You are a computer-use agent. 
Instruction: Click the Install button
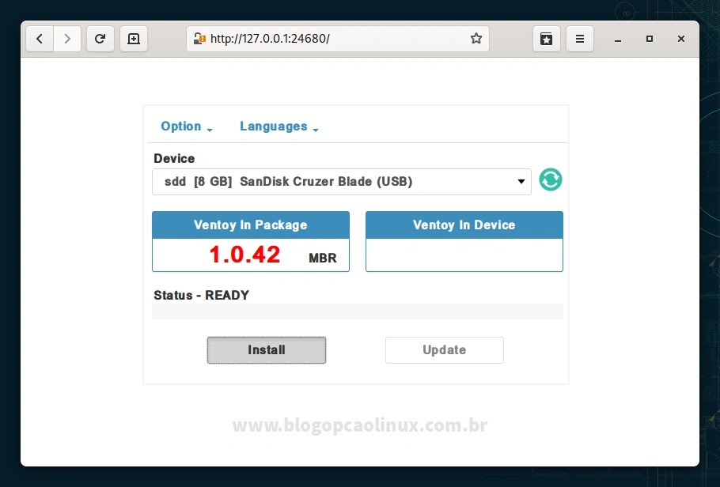click(267, 350)
